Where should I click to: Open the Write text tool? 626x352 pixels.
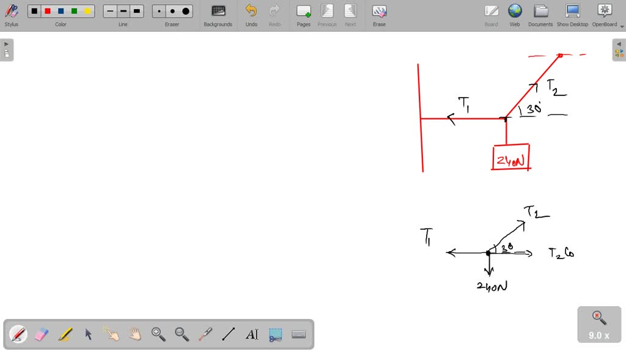252,334
